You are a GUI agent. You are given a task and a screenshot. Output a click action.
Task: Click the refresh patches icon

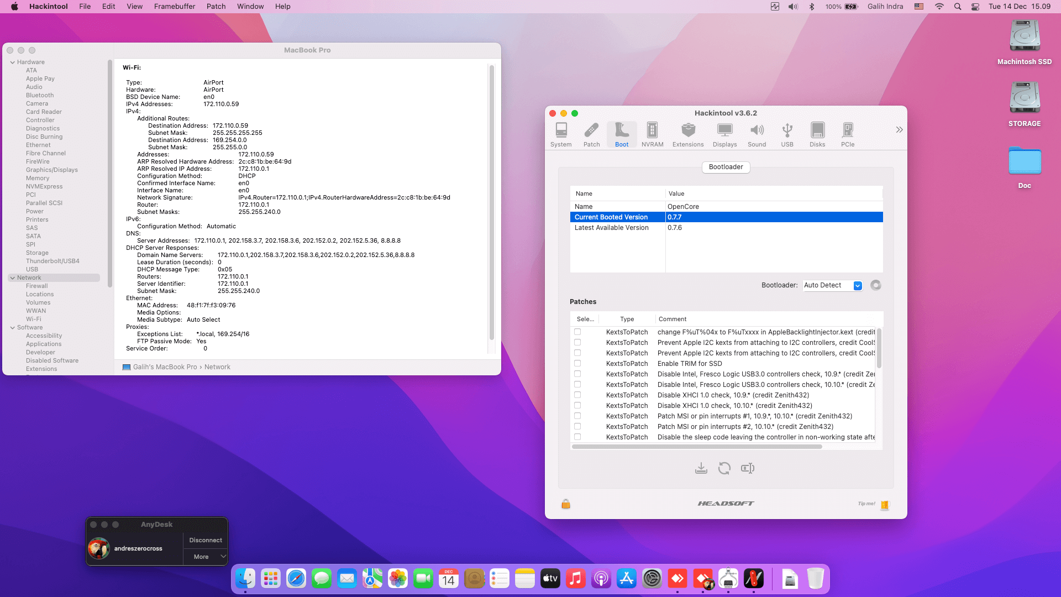click(x=724, y=468)
